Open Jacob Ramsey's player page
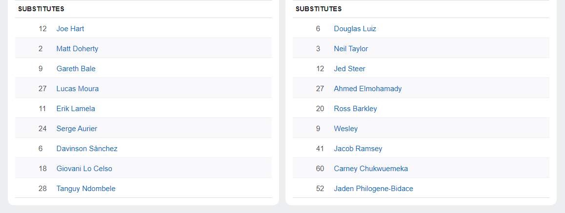 coord(358,149)
